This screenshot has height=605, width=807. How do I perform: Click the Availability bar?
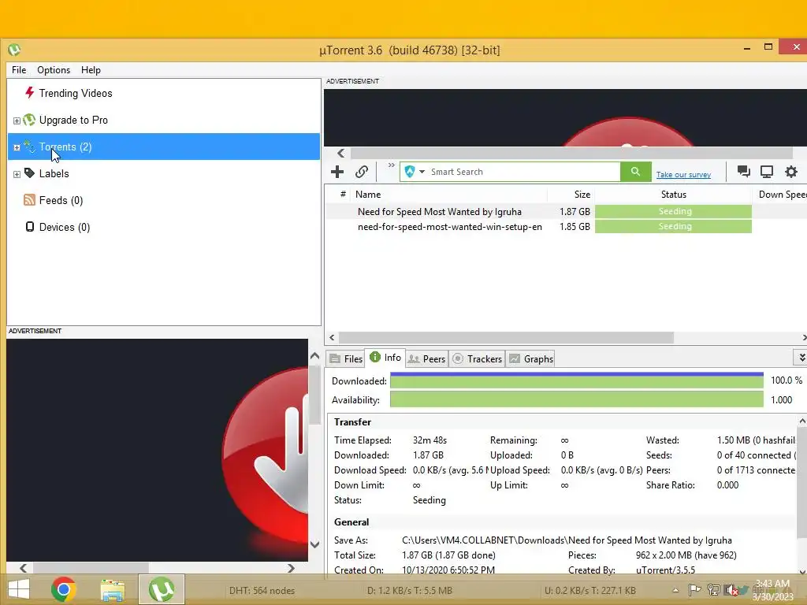[576, 399]
